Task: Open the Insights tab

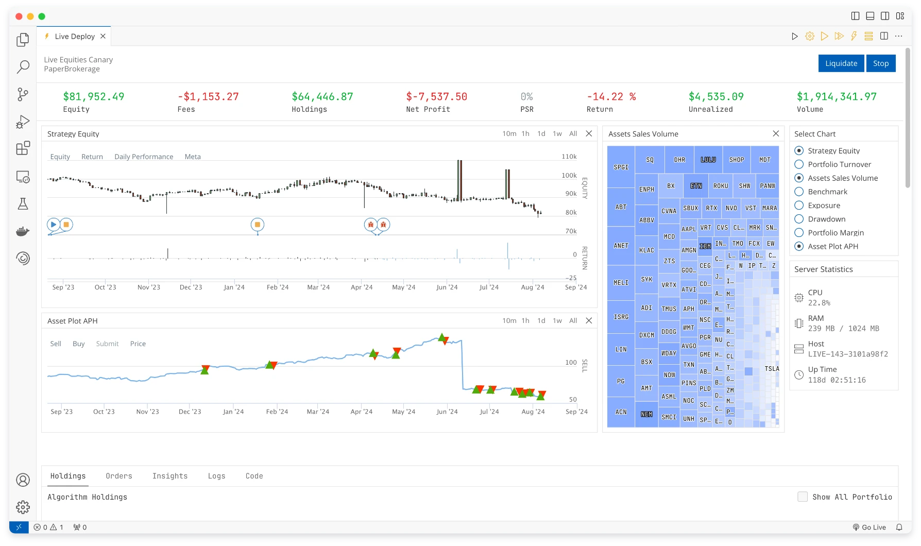Action: pos(170,476)
